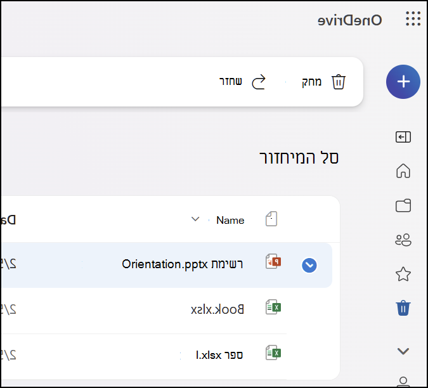
Task: Click the date cell in Book.xlsx row
Action: pyautogui.click(x=9, y=309)
